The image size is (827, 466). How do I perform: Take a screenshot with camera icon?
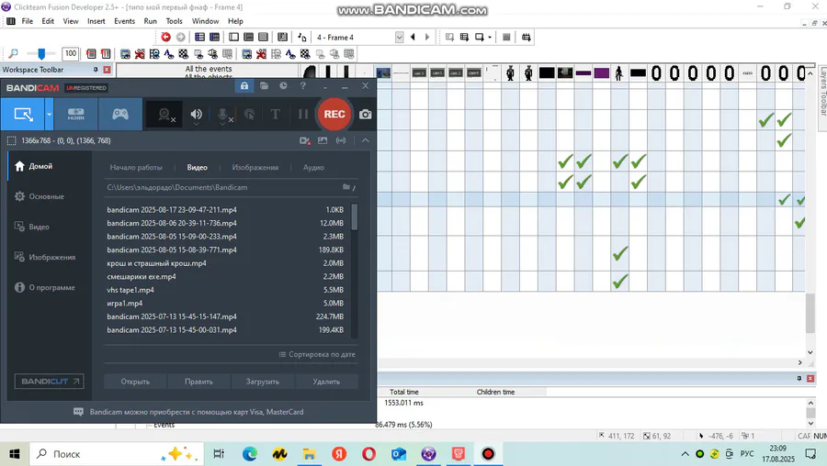pyautogui.click(x=365, y=115)
